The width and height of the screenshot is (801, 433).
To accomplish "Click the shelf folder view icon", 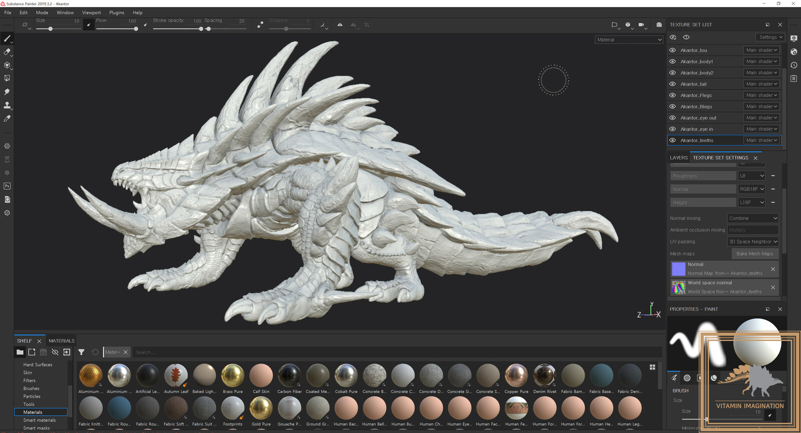I will (x=20, y=352).
